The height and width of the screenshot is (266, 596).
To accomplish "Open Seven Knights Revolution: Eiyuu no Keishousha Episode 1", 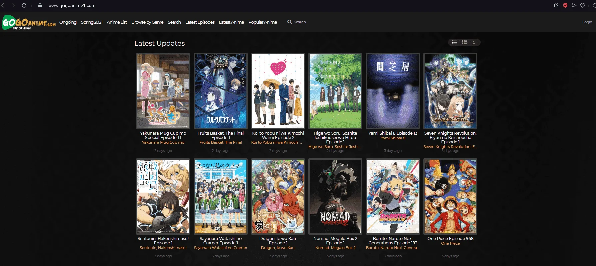I will (450, 137).
